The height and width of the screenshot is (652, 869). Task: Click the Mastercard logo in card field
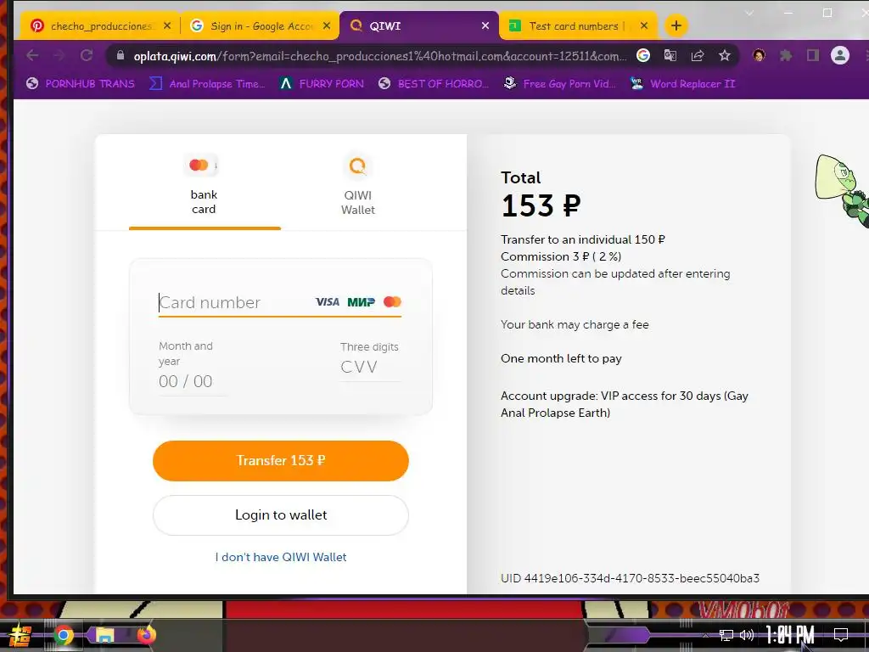[392, 301]
